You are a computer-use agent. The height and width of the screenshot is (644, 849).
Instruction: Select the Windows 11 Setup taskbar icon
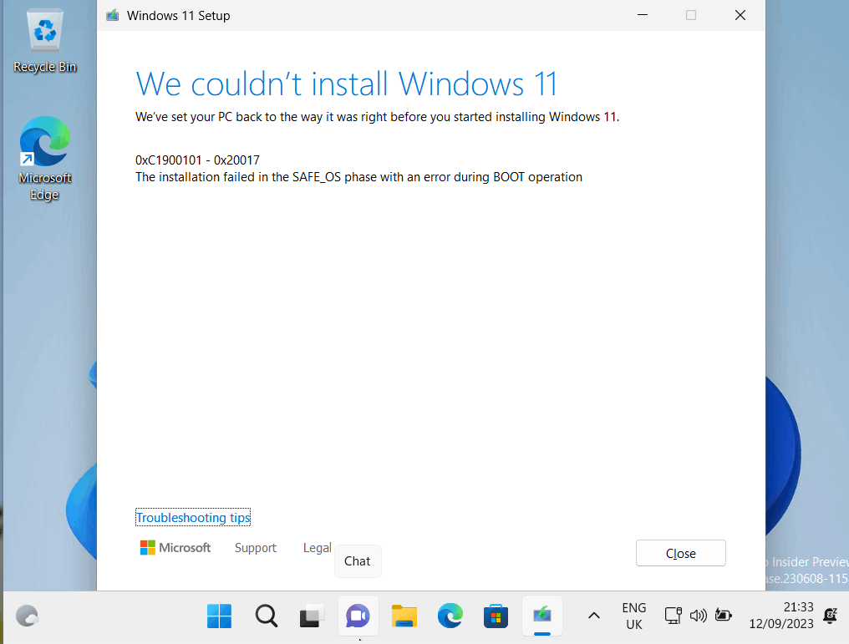[542, 616]
